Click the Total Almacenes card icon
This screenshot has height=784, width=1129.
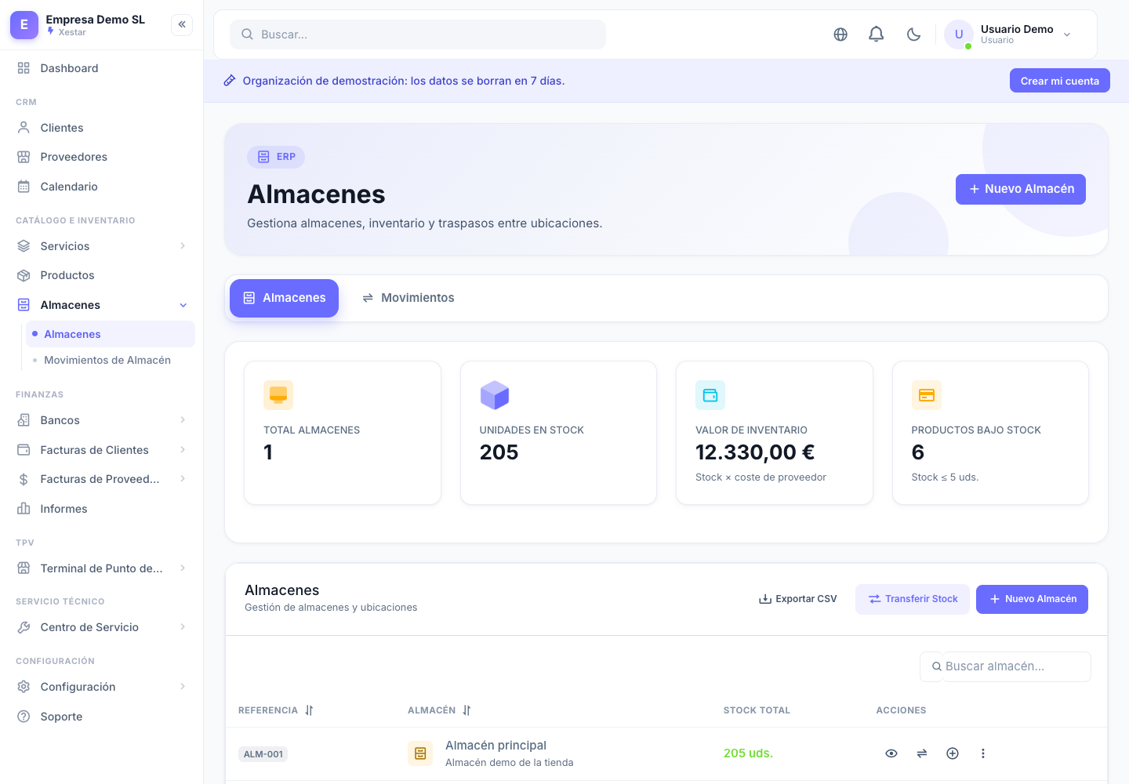(278, 395)
